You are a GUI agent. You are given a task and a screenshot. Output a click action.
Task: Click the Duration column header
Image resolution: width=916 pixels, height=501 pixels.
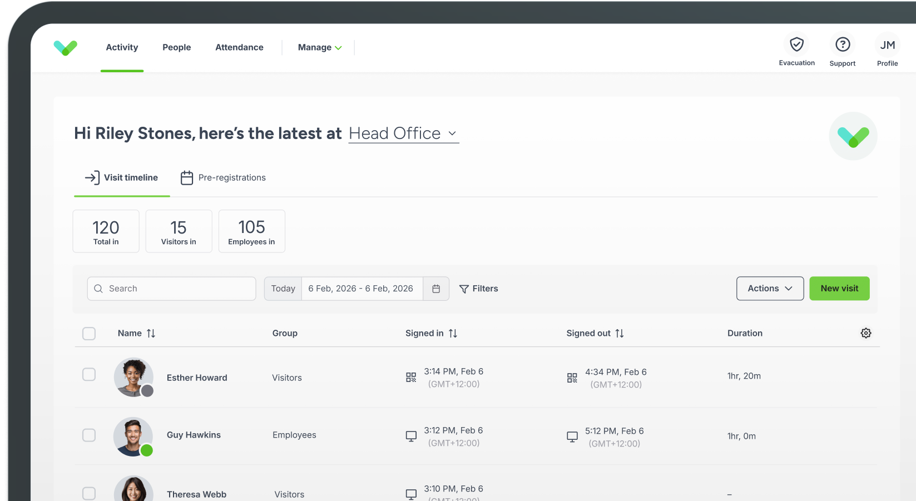(745, 333)
